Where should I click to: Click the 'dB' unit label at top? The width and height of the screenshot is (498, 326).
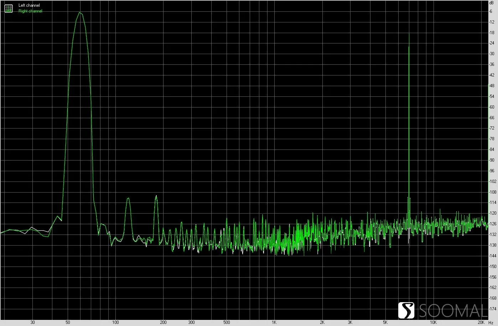click(x=492, y=2)
